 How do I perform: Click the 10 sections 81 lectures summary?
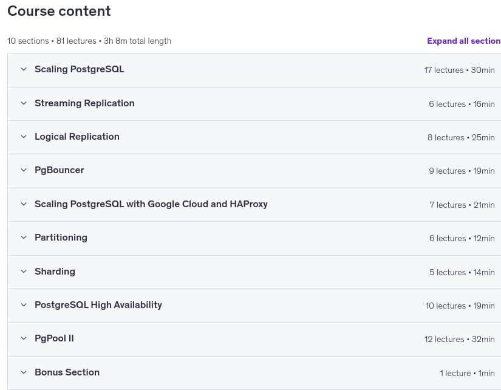[89, 41]
